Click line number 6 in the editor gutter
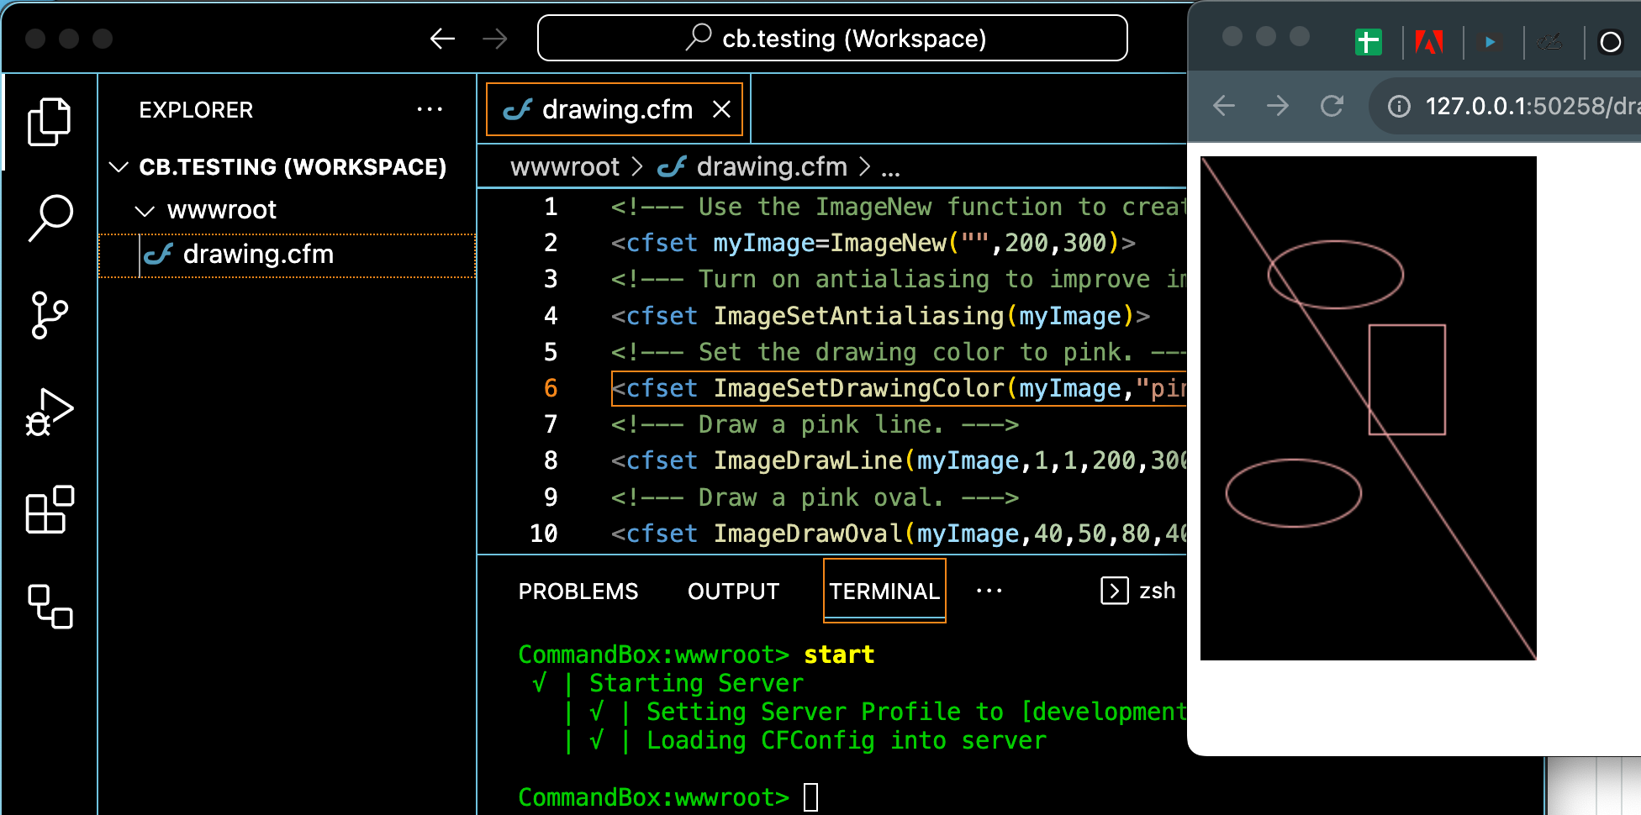 coord(551,388)
